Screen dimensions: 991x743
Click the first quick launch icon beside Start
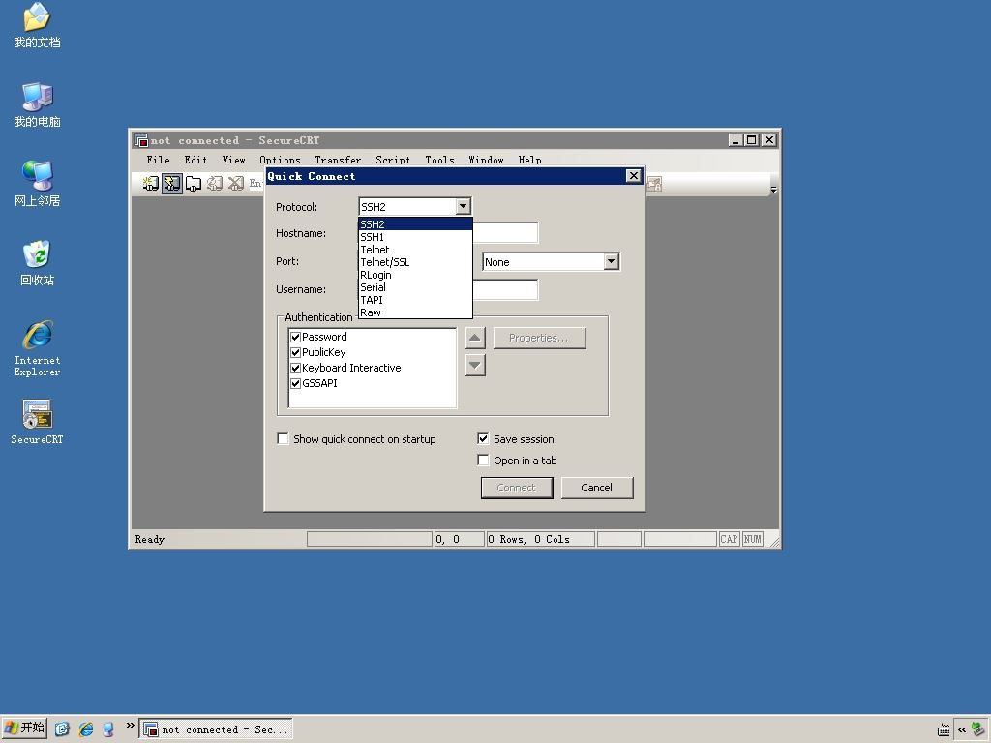[62, 729]
